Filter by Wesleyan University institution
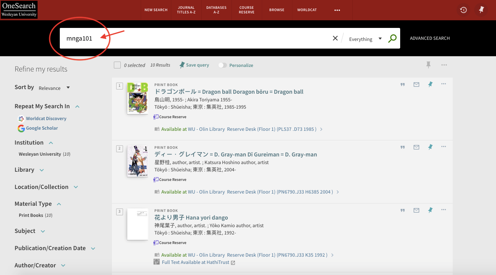The width and height of the screenshot is (496, 275). point(40,154)
